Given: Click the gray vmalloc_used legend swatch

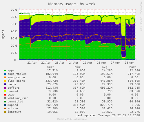Looking at the screenshot, I should tap(5, 98).
